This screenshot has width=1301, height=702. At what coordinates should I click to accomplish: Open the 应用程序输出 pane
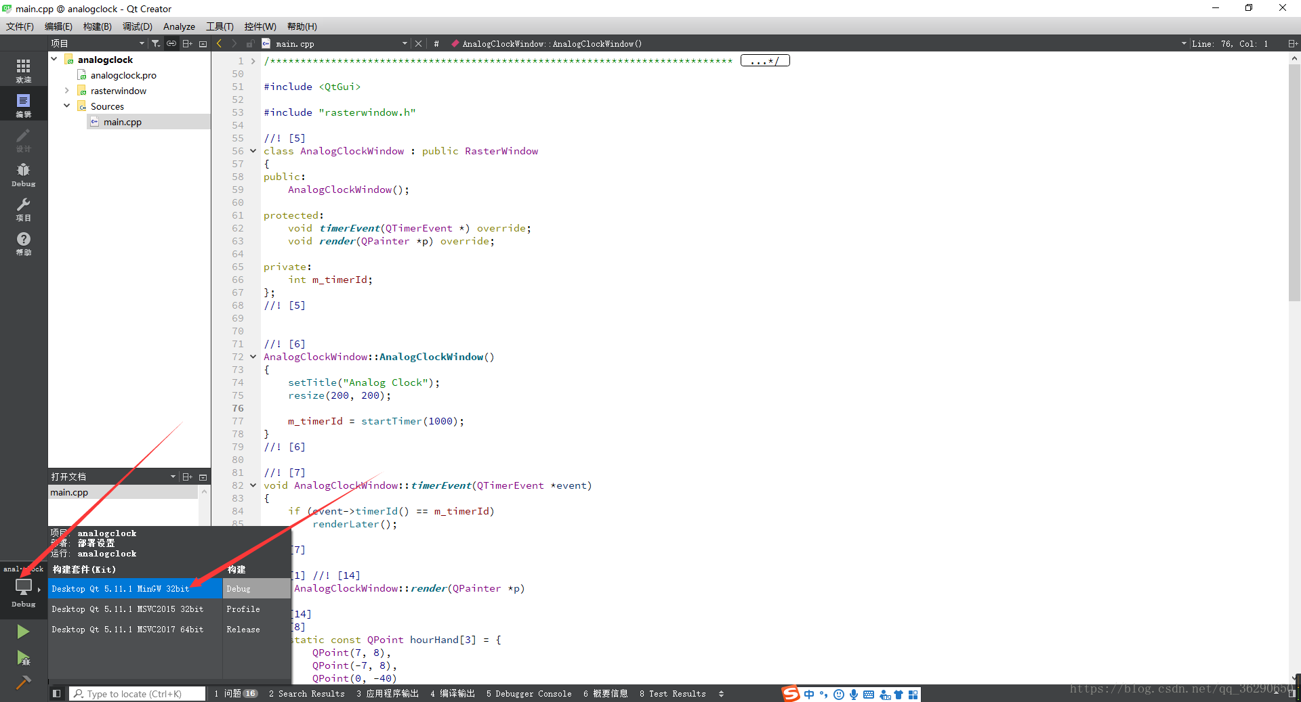point(388,693)
